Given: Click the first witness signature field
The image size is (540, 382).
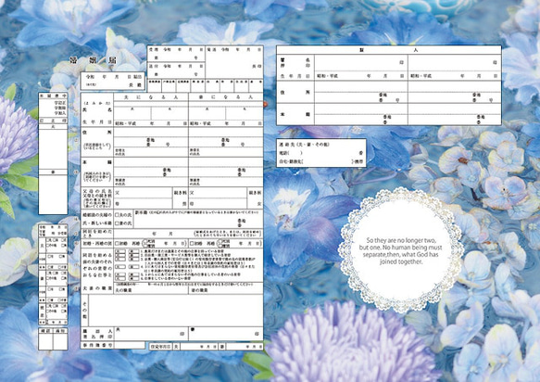Looking at the screenshot, I should tap(361, 63).
